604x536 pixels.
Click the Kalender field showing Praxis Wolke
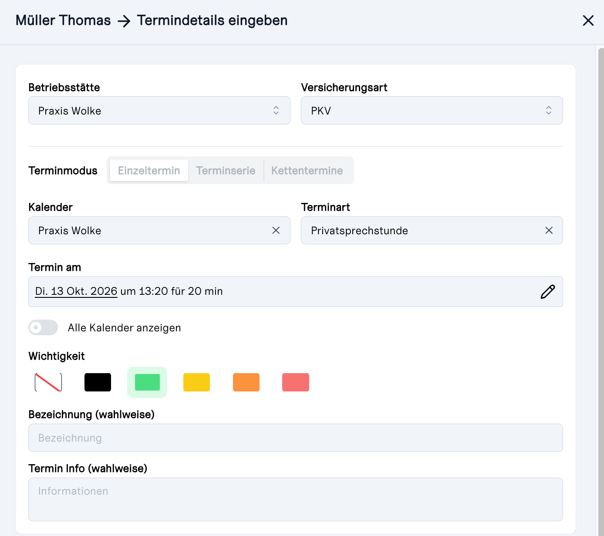pos(159,230)
